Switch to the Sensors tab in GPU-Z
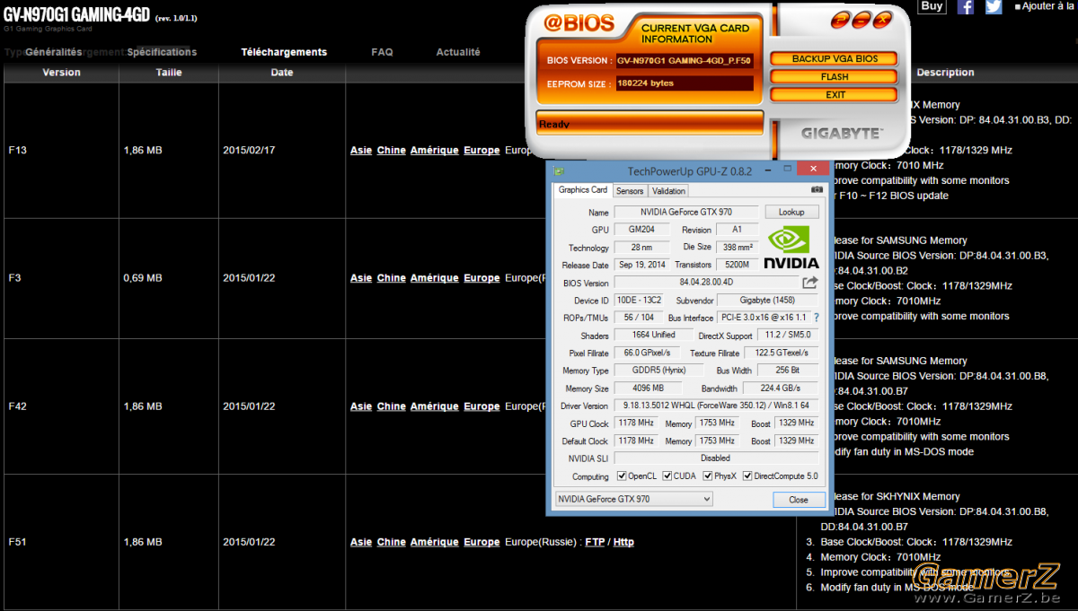This screenshot has height=611, width=1078. point(630,191)
